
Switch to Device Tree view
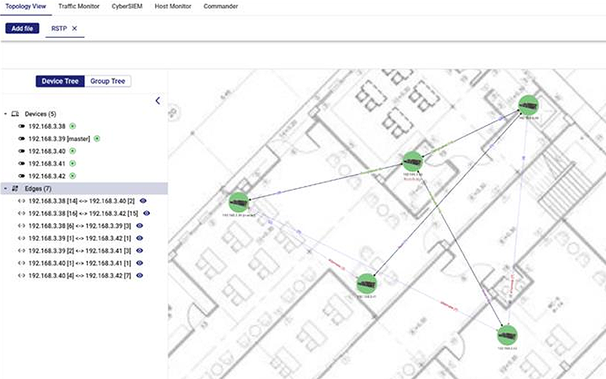tap(60, 81)
